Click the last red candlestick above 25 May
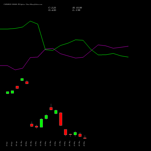The image size is (151, 151). 85,138
